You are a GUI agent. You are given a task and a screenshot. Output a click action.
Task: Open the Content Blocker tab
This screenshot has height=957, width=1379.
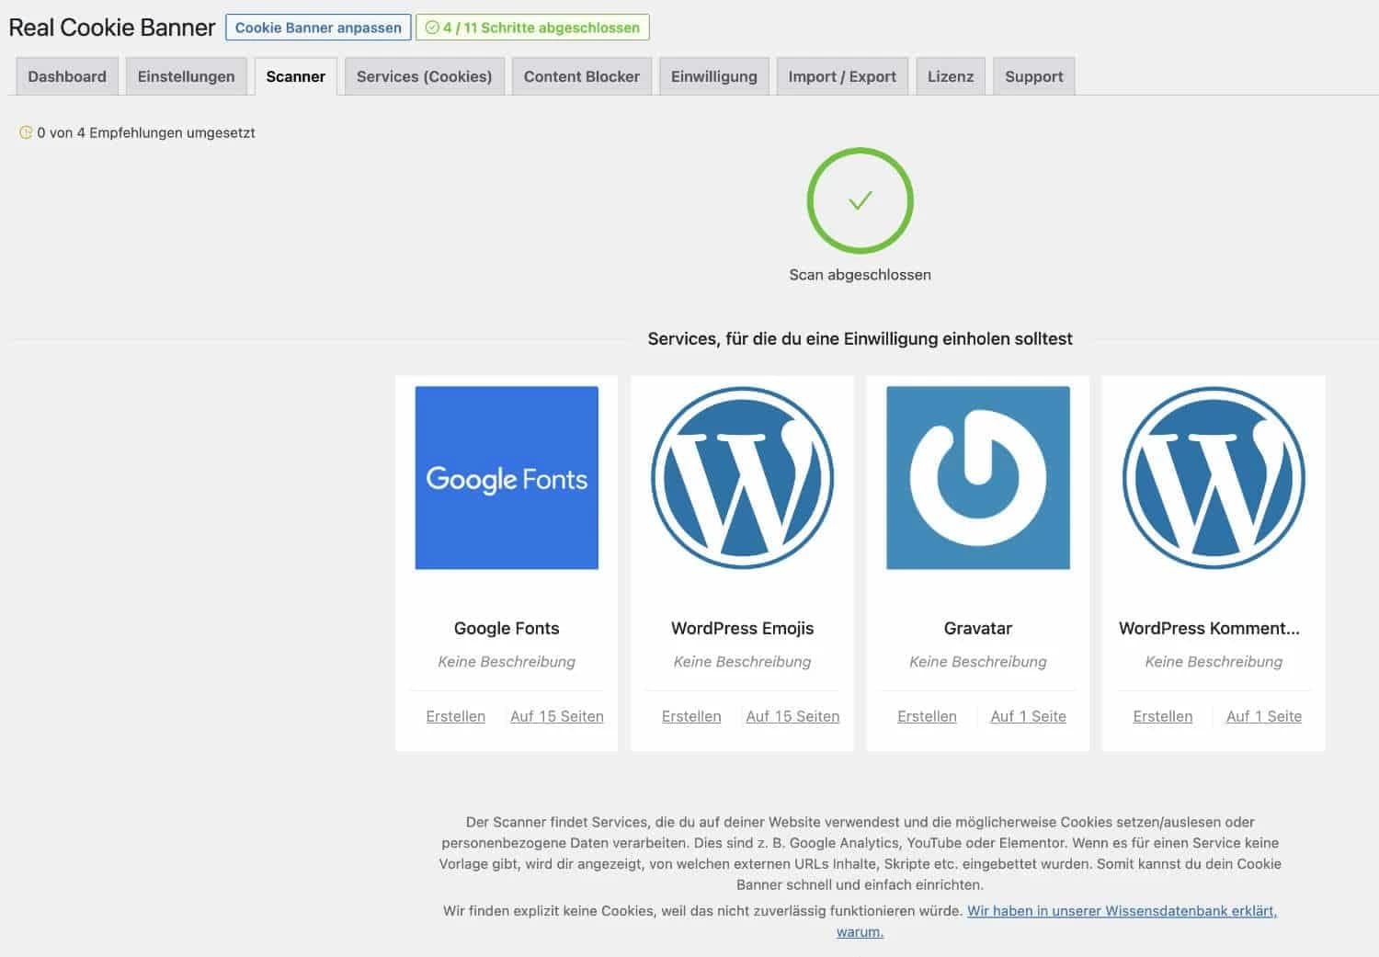coord(581,76)
